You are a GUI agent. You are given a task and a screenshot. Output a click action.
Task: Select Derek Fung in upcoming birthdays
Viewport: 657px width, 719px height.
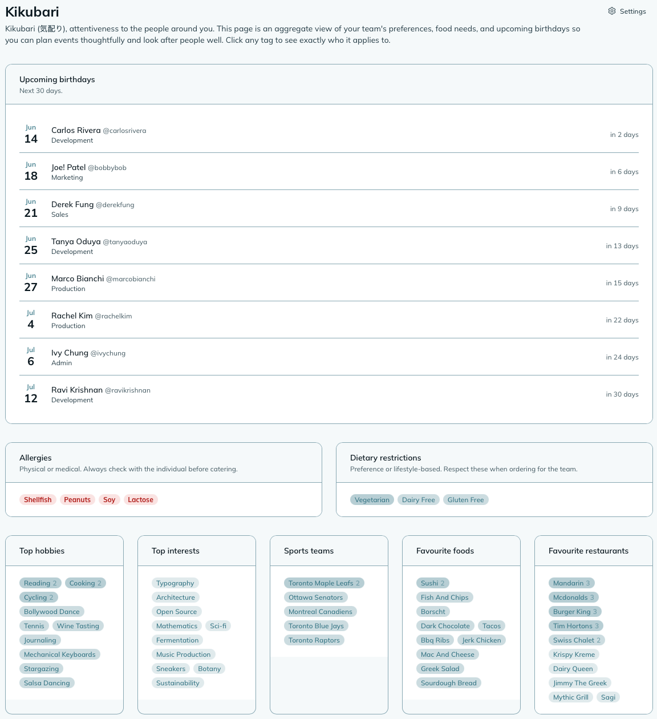(x=329, y=209)
